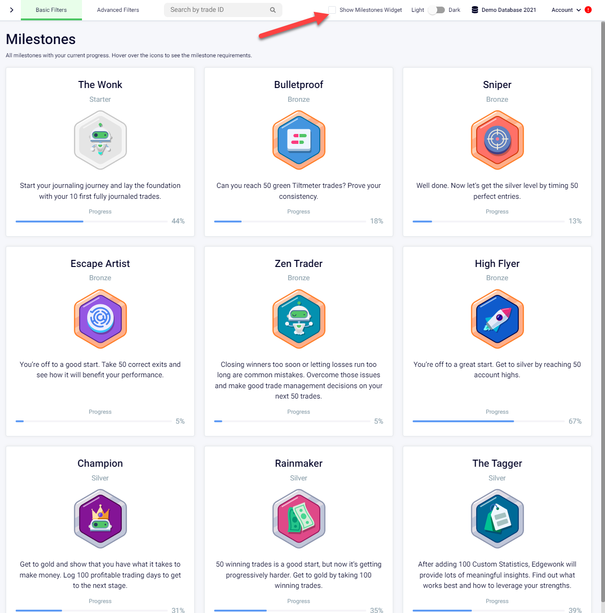Open the Account dropdown menu

[x=566, y=9]
